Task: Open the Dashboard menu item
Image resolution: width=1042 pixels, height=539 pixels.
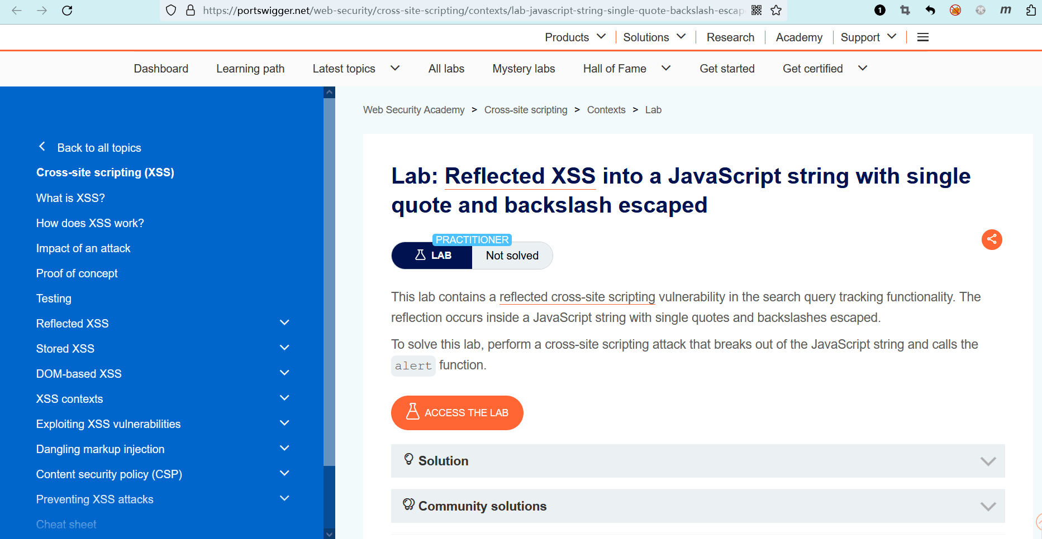Action: click(x=161, y=69)
